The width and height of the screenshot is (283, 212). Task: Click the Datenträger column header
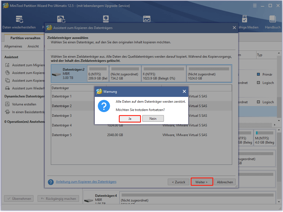pyautogui.click(x=78, y=88)
